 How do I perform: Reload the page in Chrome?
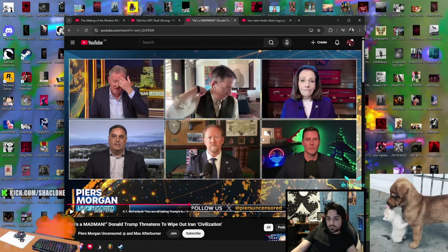point(86,30)
